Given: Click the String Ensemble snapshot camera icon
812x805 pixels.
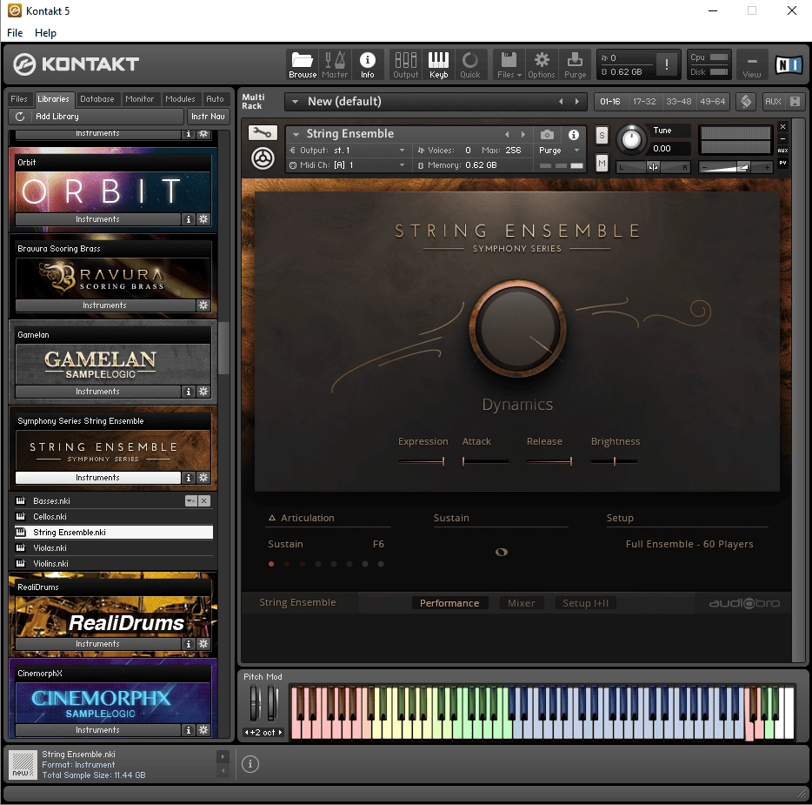Looking at the screenshot, I should 547,135.
